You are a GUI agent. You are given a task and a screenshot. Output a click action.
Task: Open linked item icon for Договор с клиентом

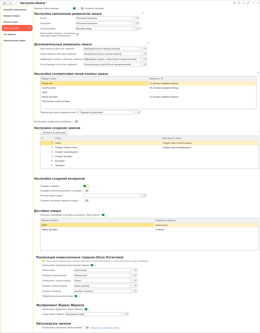click(136, 291)
